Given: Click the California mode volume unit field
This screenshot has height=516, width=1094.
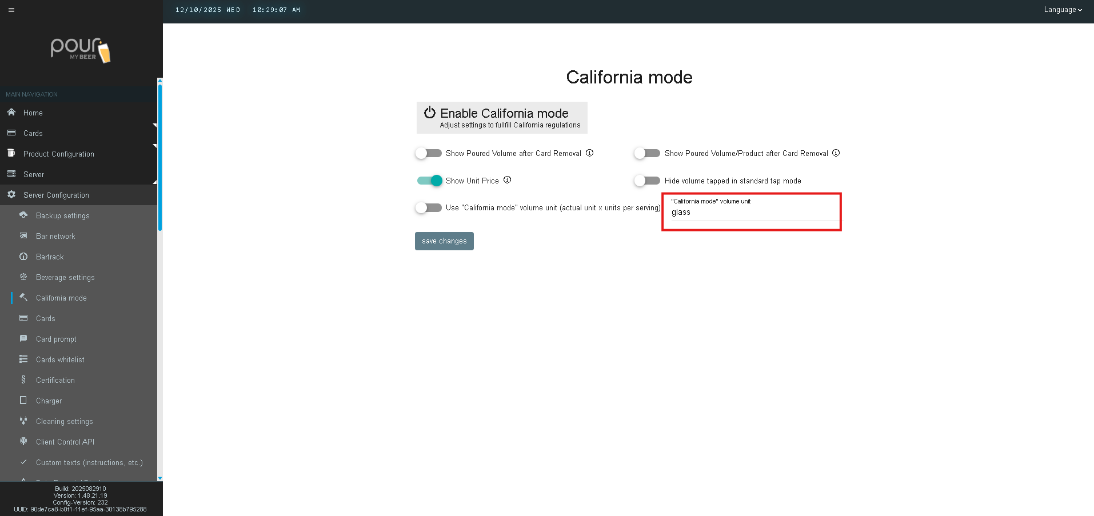Looking at the screenshot, I should point(751,213).
